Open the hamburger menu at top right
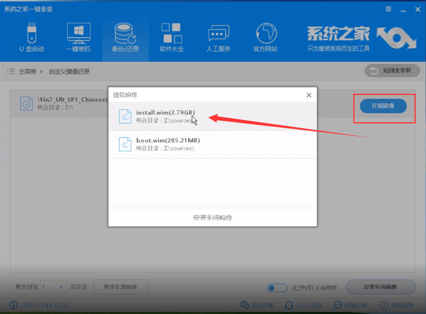Screen dimensions: 426x314 click(x=388, y=9)
